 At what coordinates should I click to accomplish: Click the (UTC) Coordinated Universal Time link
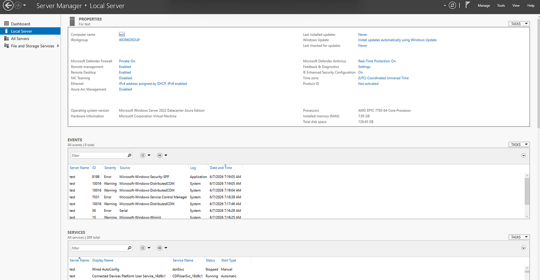click(x=383, y=78)
